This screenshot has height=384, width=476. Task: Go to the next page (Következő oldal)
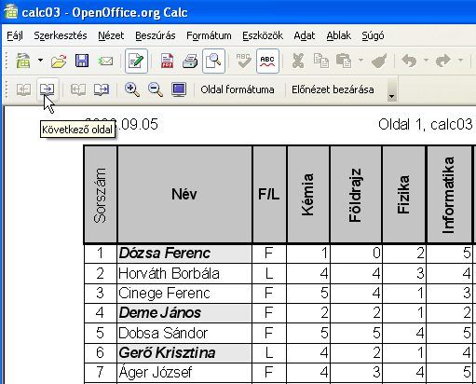pyautogui.click(x=48, y=89)
